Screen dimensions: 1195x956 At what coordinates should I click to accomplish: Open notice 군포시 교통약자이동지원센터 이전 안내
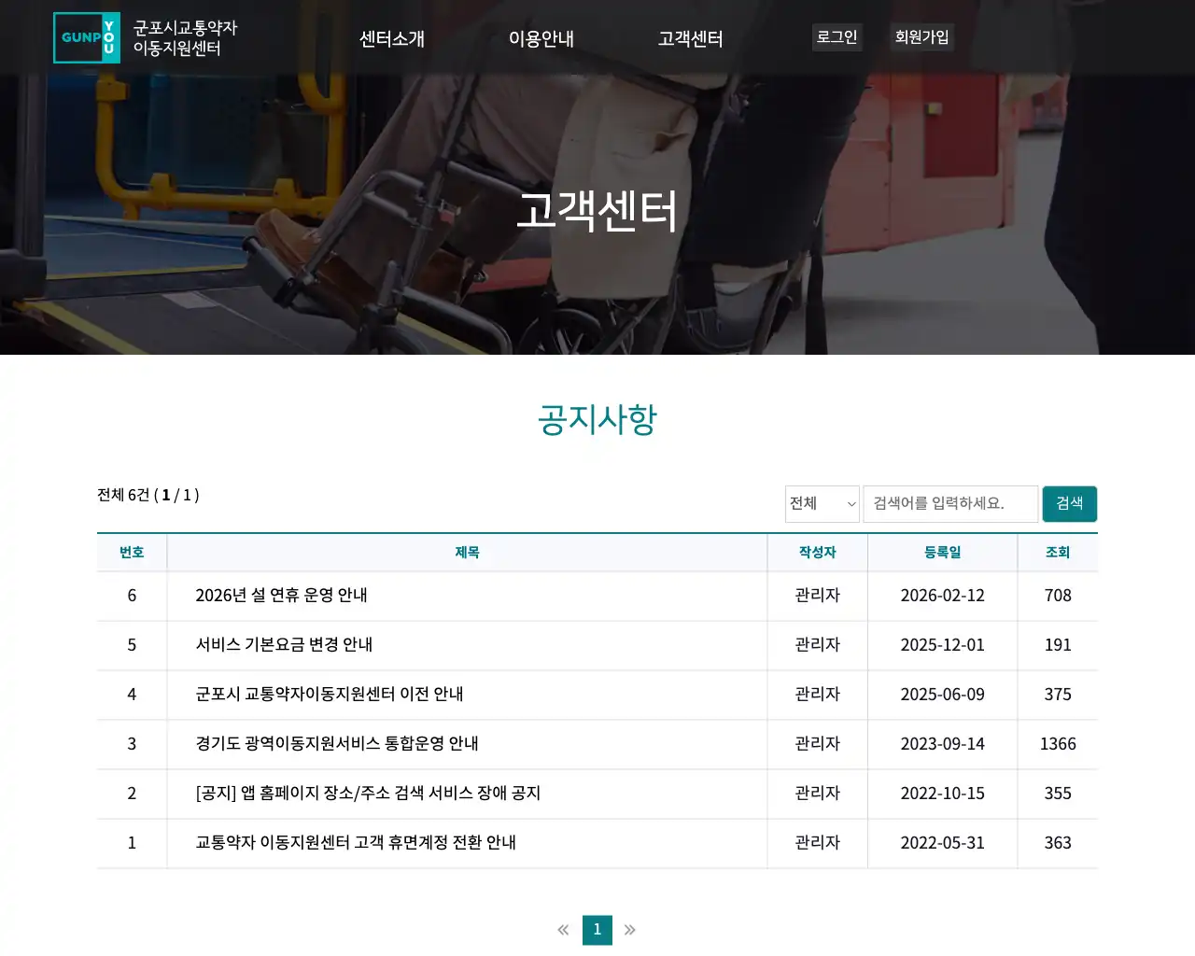[x=330, y=695]
